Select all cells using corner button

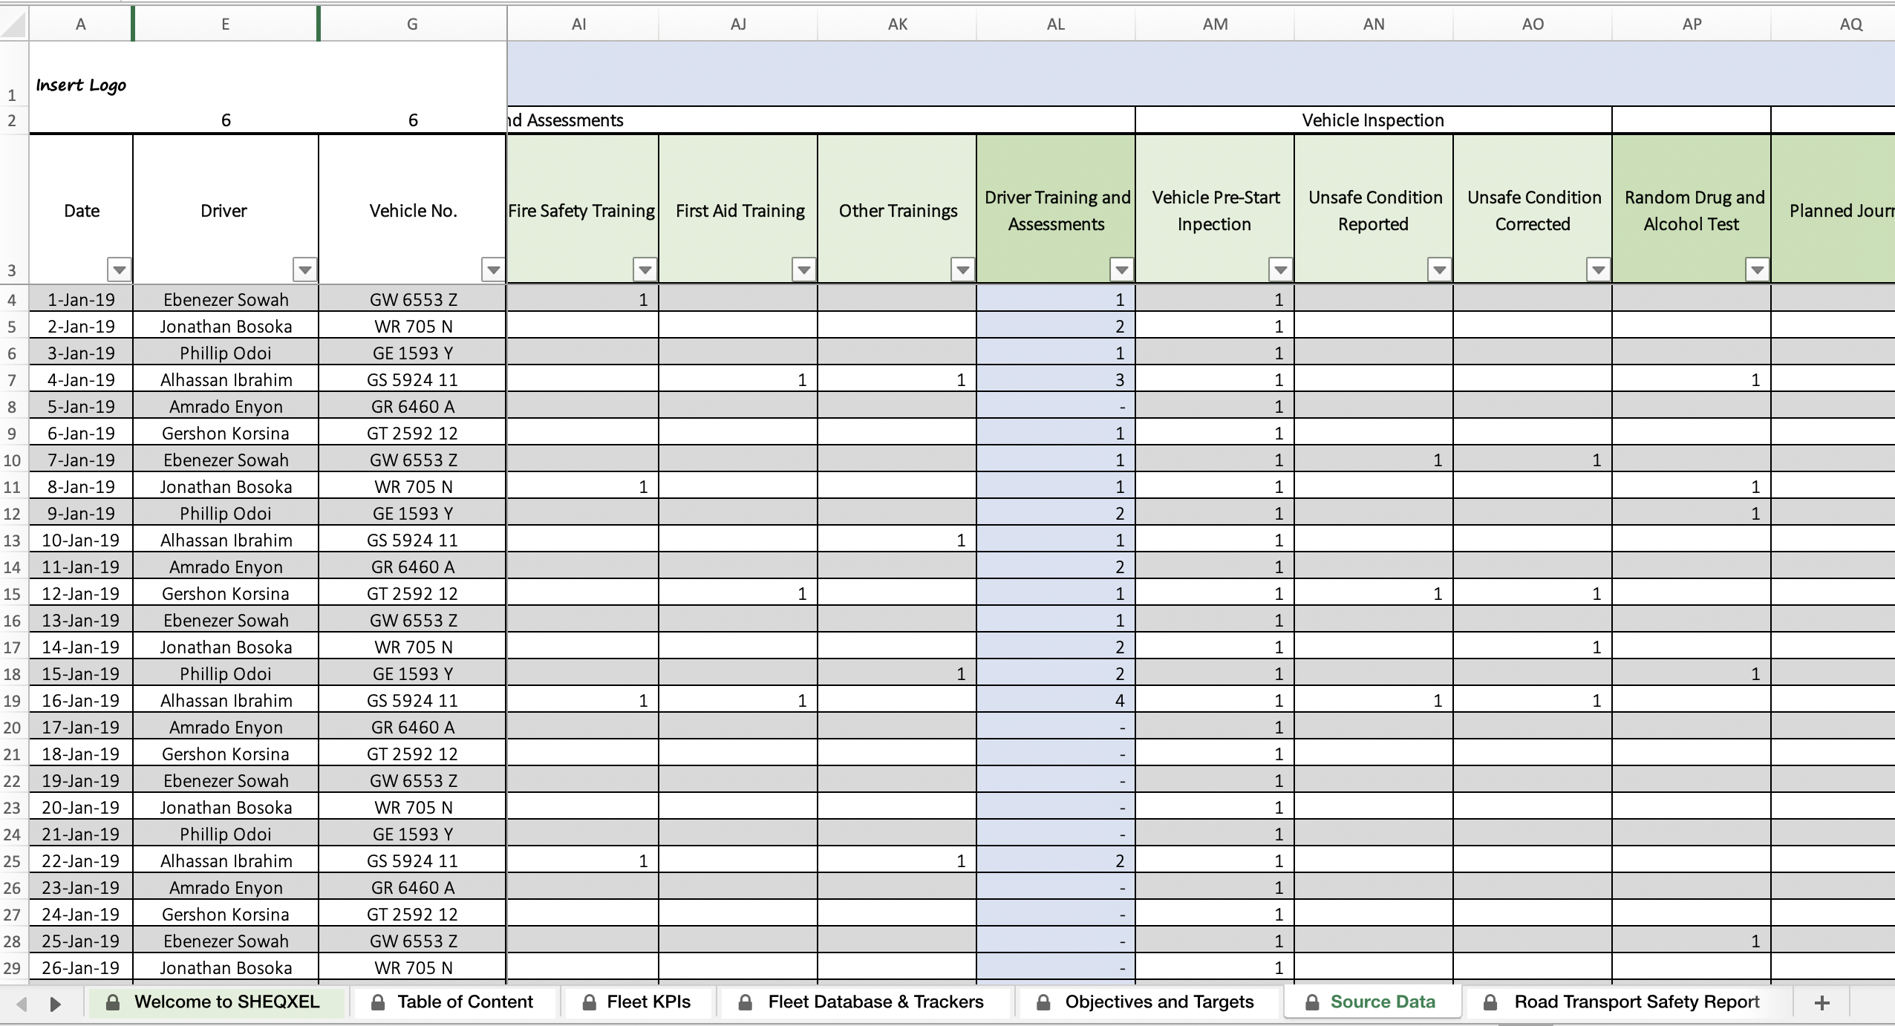[x=14, y=24]
